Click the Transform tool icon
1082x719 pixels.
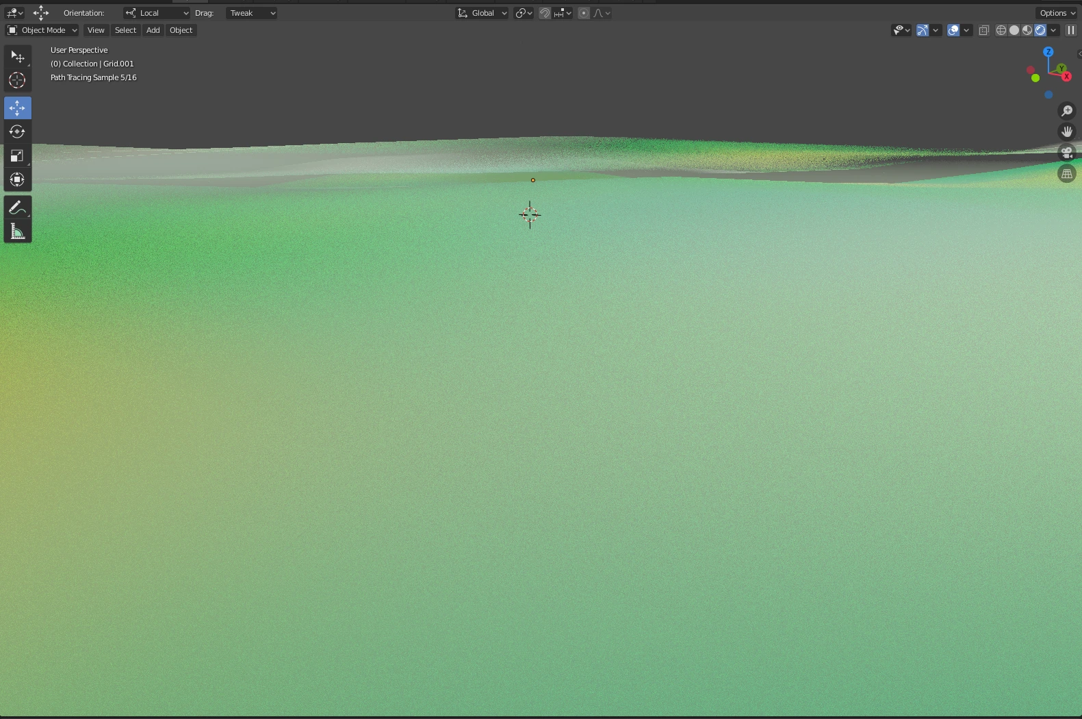tap(17, 180)
